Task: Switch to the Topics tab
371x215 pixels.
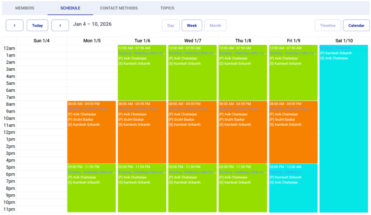Action: pyautogui.click(x=167, y=8)
